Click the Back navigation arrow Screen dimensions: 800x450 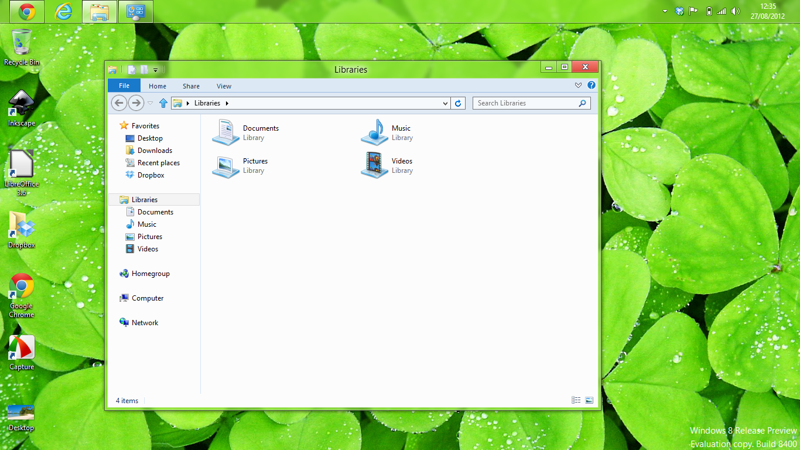tap(119, 103)
